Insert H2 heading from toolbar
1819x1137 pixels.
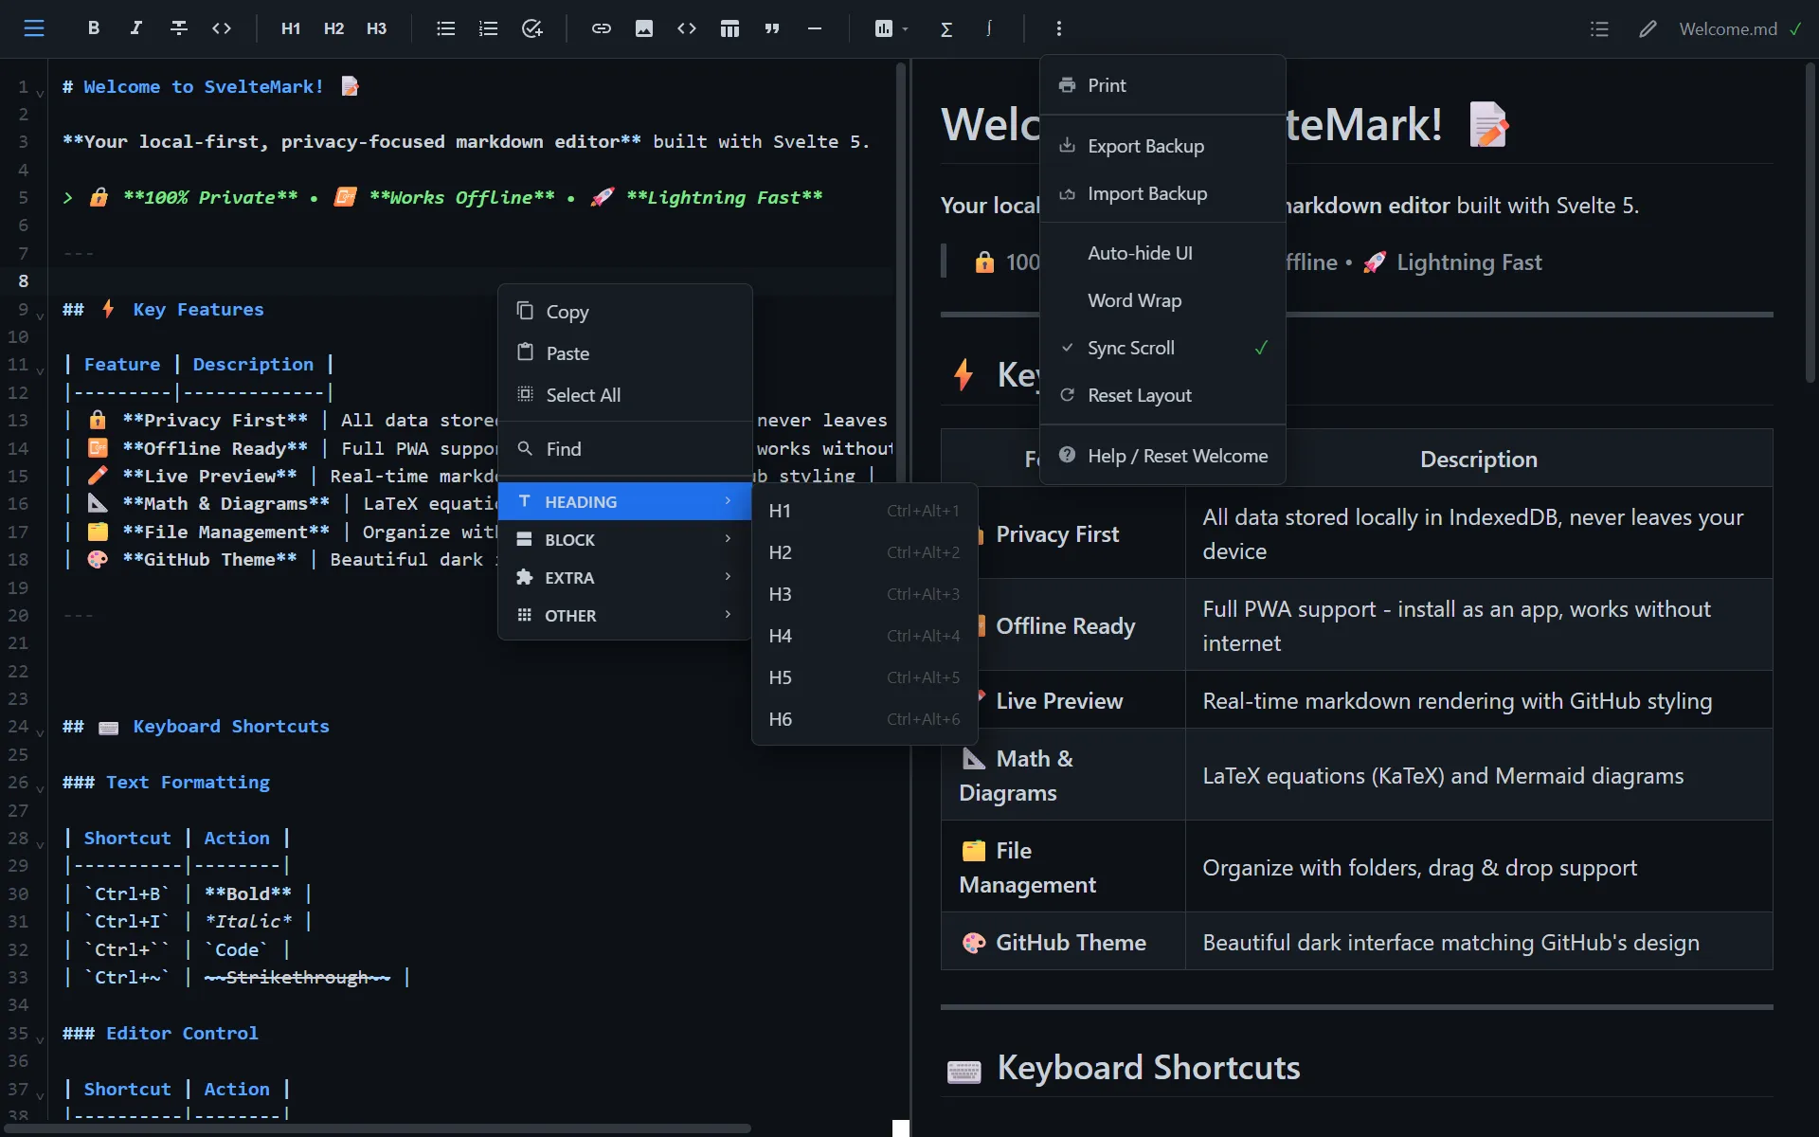tap(333, 28)
